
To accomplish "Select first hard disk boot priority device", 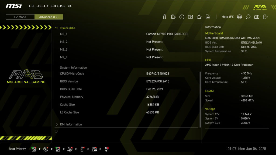I will 34,149.
